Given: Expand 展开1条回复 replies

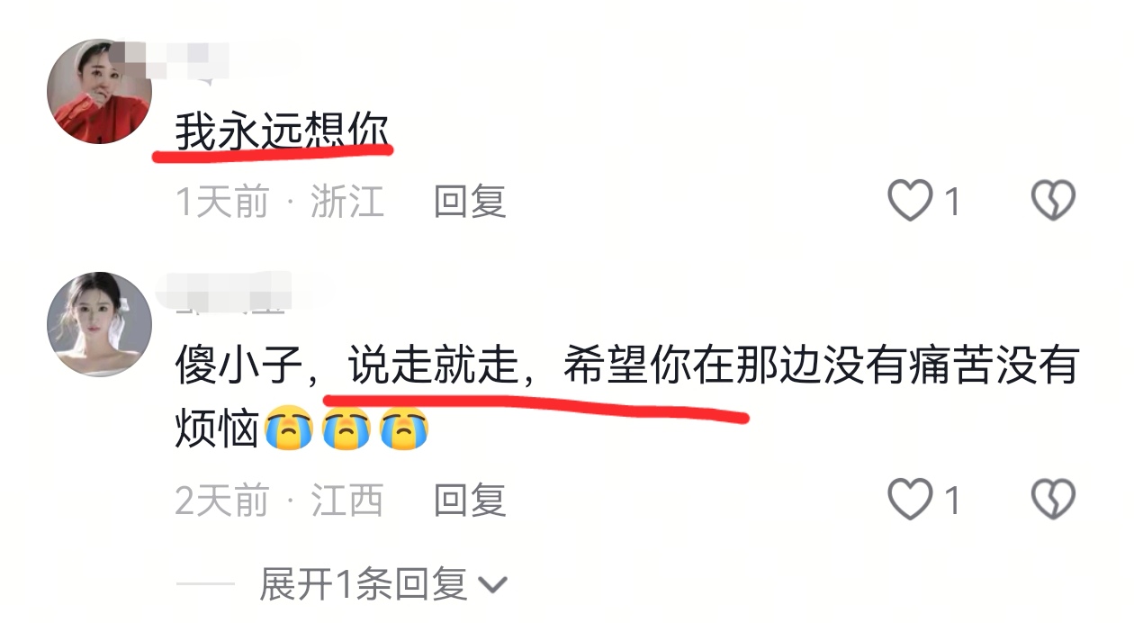Looking at the screenshot, I should click(364, 584).
